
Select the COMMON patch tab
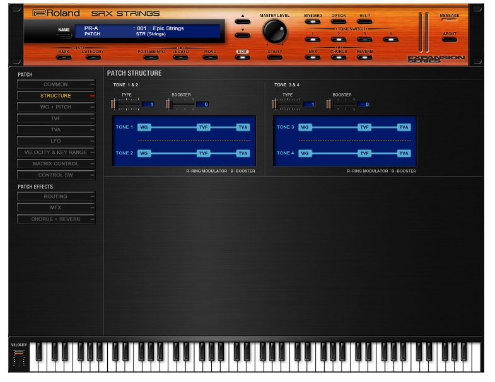click(x=56, y=84)
